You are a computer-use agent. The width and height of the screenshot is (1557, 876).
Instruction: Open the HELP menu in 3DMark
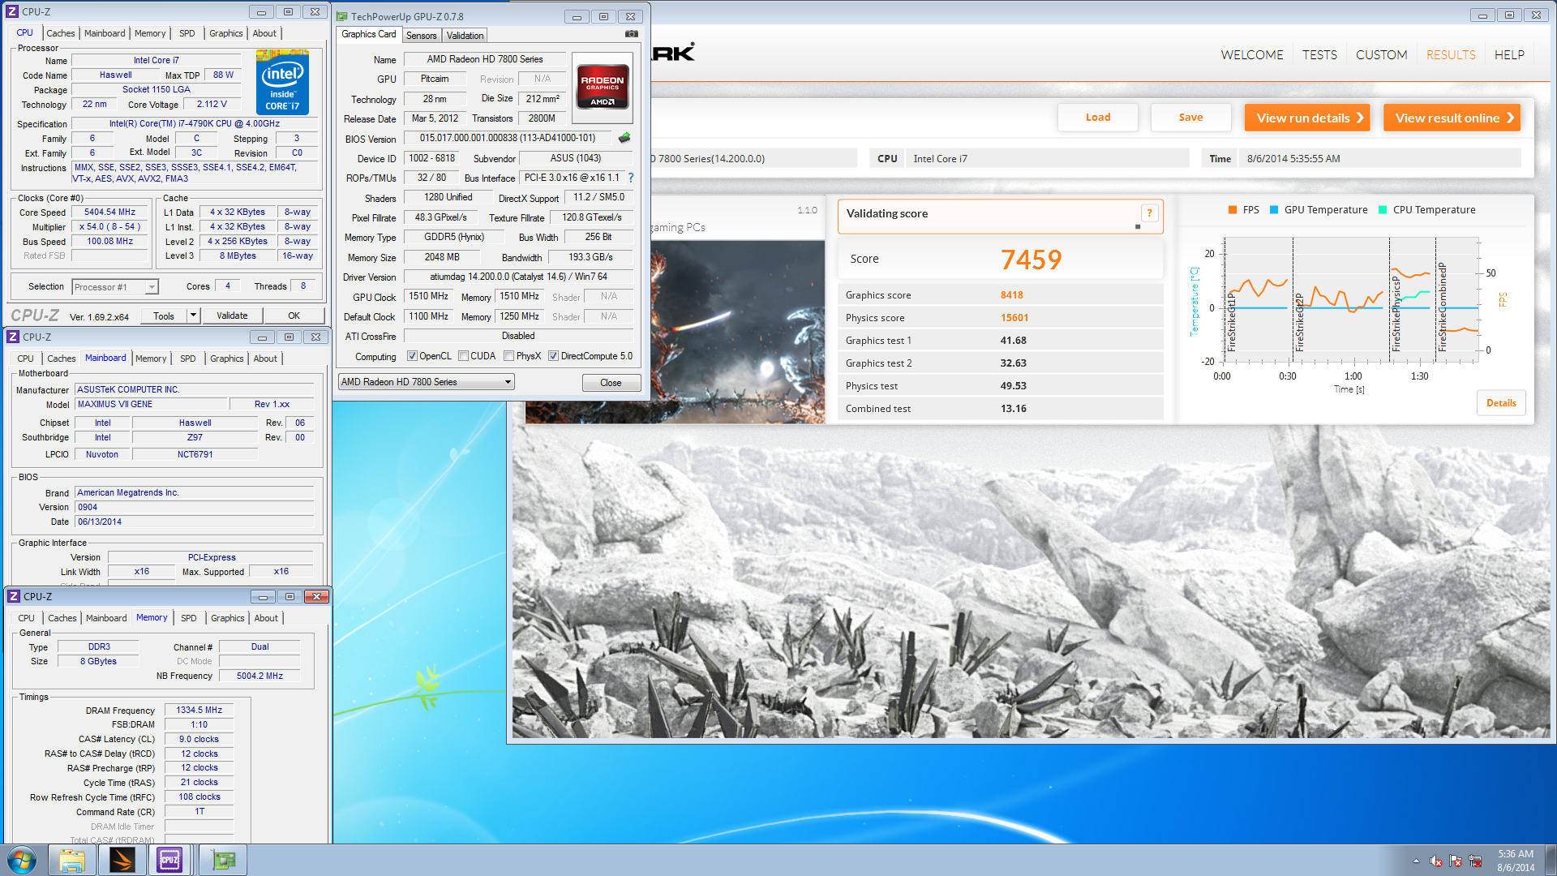pos(1509,54)
